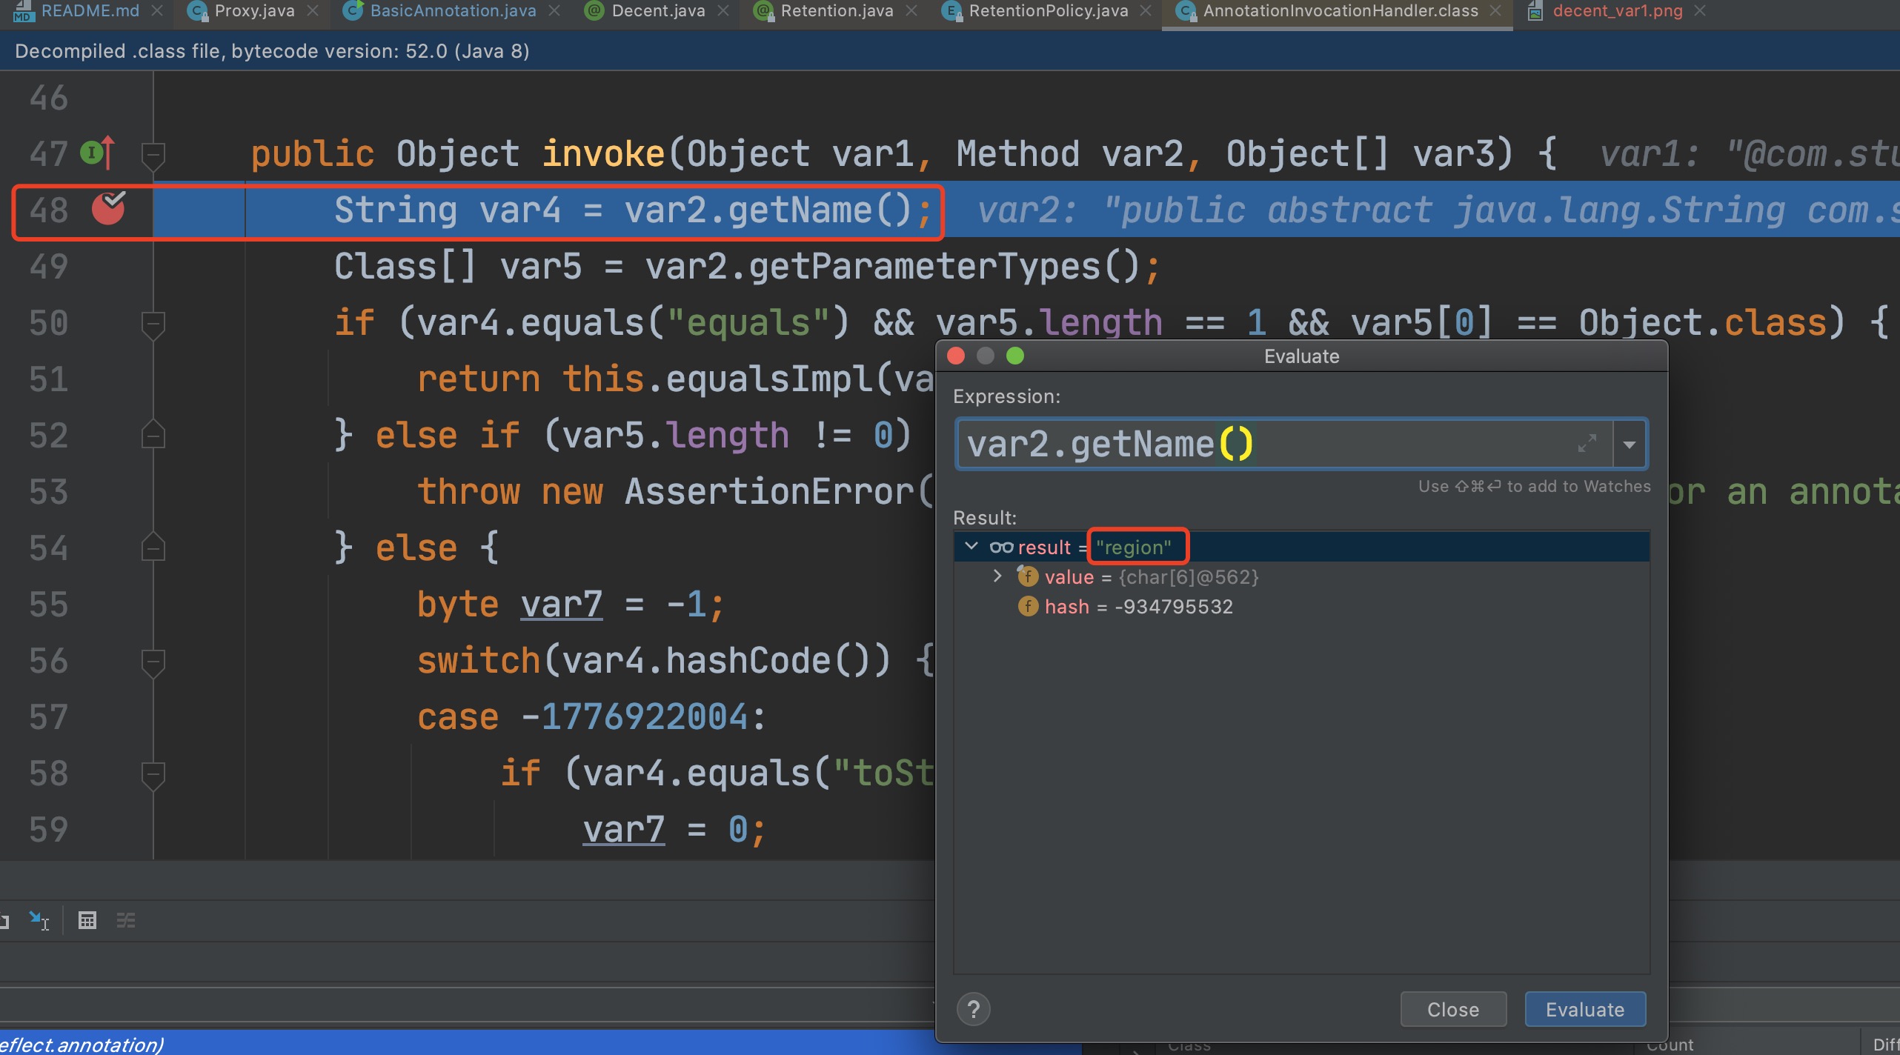Close the Retention.java tab
Viewport: 1900px width, 1055px height.
911,11
